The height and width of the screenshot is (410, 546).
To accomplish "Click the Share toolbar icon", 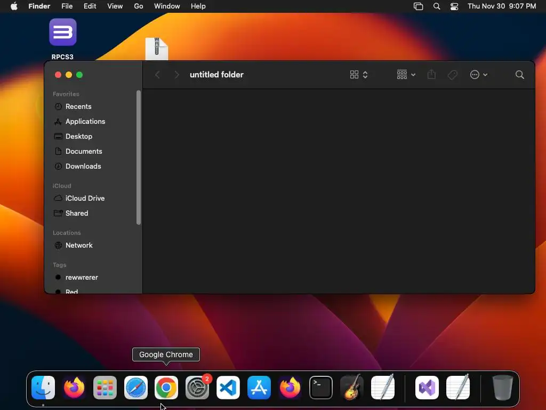I will click(431, 74).
